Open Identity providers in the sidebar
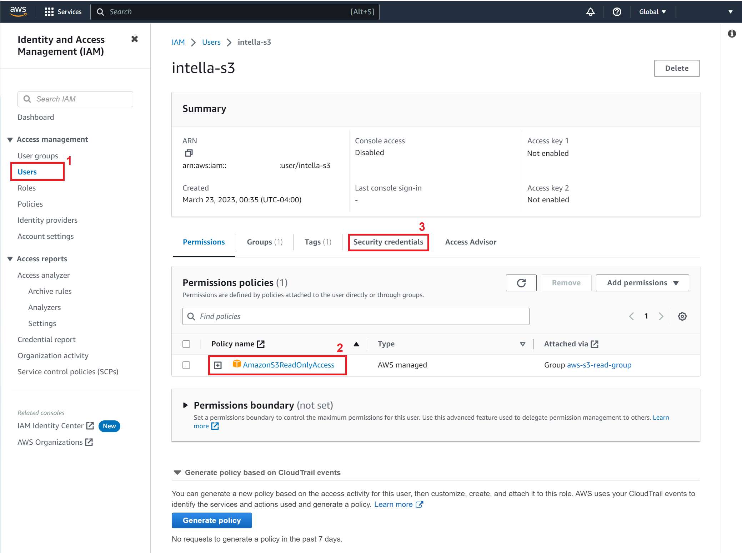Image resolution: width=742 pixels, height=553 pixels. point(47,220)
